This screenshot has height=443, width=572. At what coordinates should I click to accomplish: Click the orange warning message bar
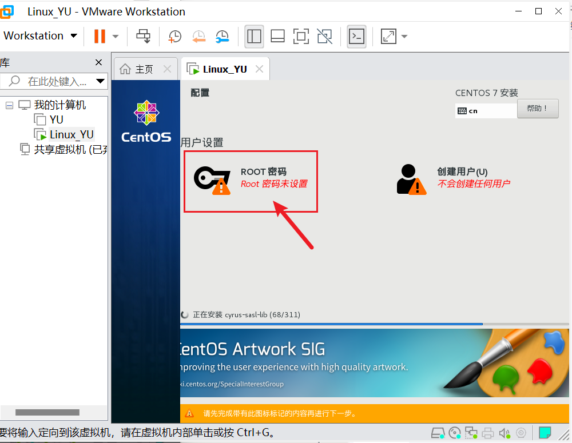pos(374,413)
